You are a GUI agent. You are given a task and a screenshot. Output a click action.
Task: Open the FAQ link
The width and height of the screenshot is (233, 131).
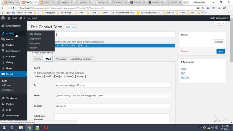183,73
